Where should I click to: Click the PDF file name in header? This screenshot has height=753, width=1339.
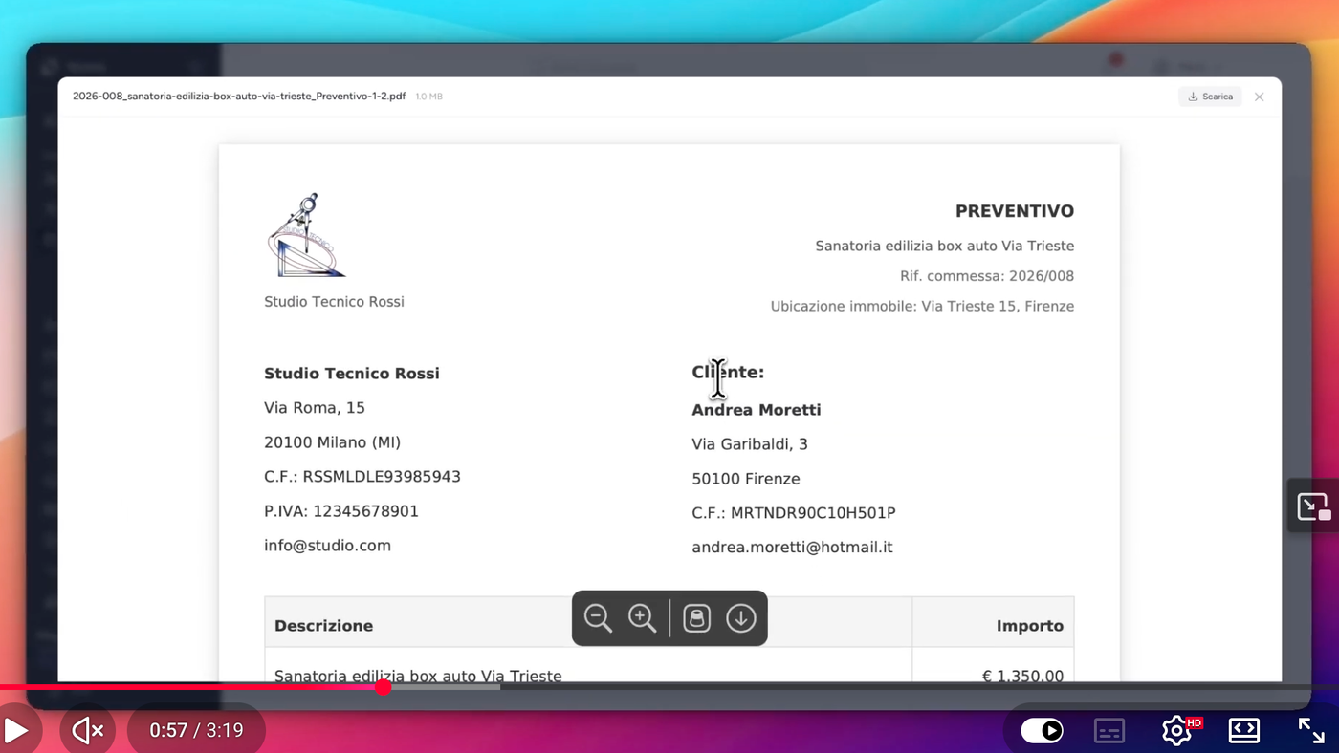tap(239, 97)
